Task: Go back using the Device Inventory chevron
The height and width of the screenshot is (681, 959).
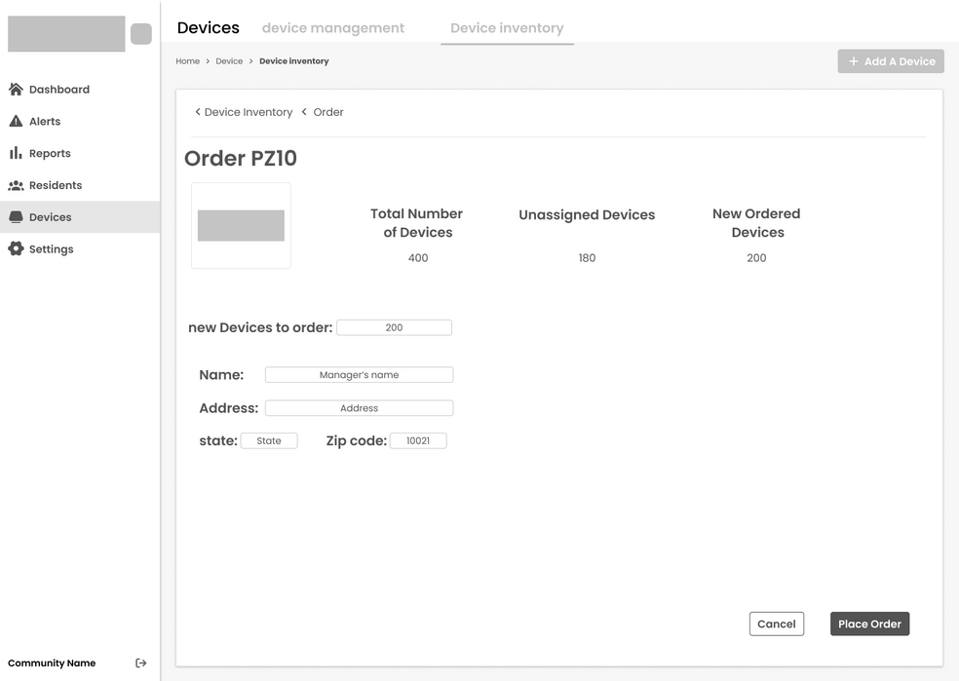Action: pos(198,112)
